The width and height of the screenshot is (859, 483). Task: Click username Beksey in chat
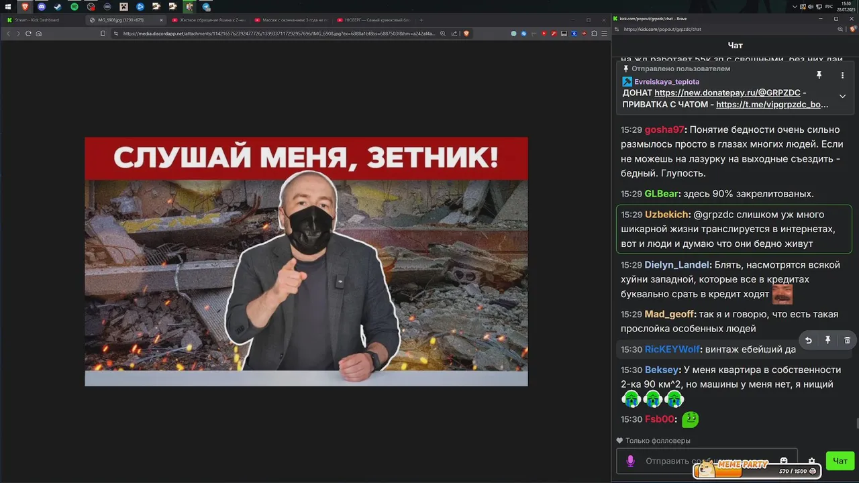tap(662, 370)
